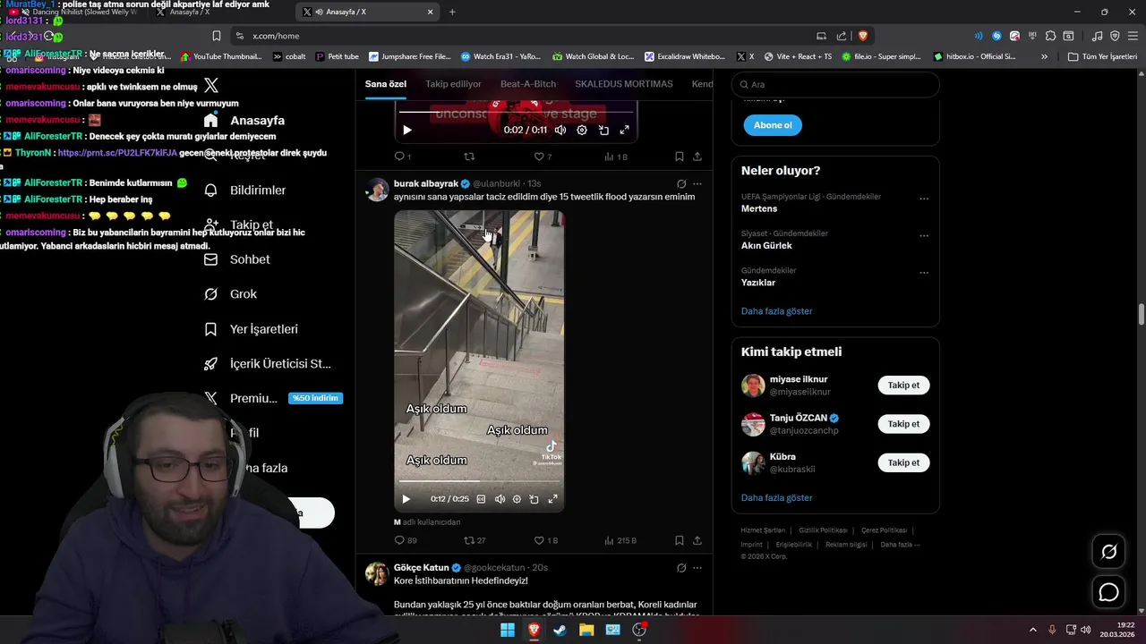1146x644 pixels.
Task: Expand burak albayrak's video to fullscreen
Action: click(552, 499)
